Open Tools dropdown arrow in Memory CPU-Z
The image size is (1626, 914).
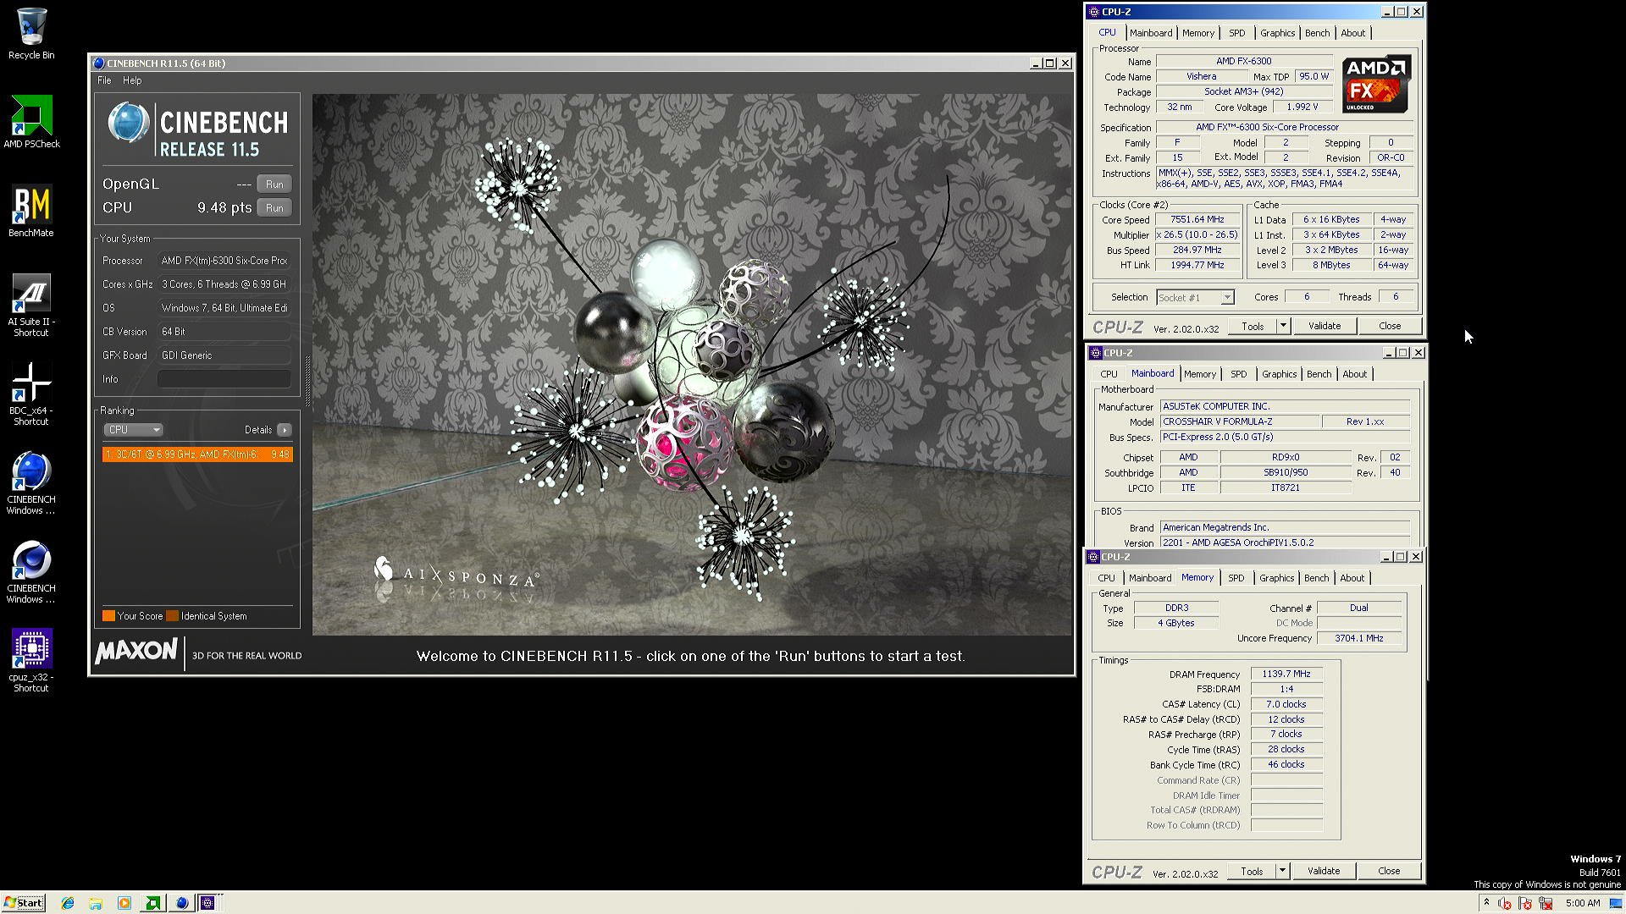click(1282, 871)
